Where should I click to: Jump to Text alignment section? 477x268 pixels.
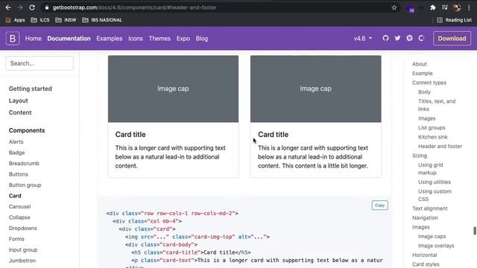tap(430, 208)
